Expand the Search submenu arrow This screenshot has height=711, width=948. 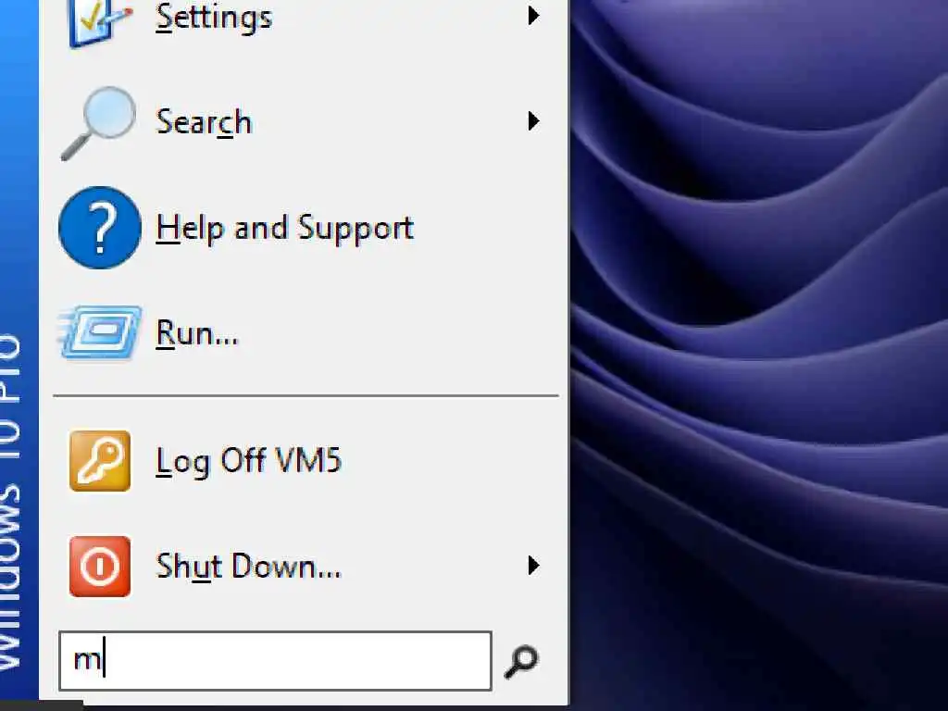click(x=532, y=121)
